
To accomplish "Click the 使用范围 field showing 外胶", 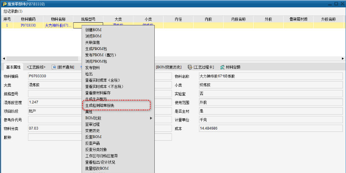I will 271,102.
